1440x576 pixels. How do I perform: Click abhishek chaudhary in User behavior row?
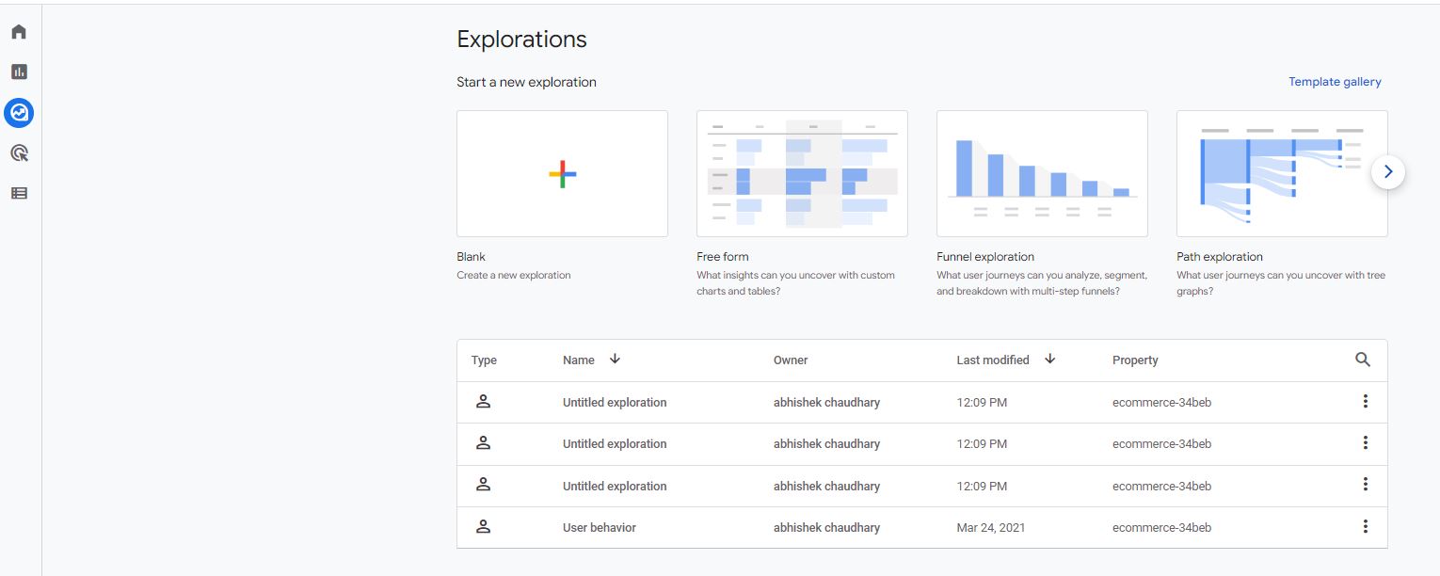(x=826, y=528)
